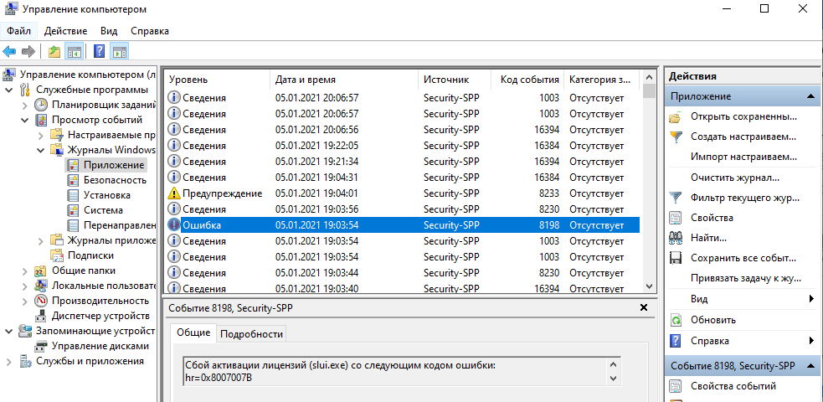This screenshot has height=402, width=823.
Task: Click the Up one level folder icon
Action: [x=54, y=51]
